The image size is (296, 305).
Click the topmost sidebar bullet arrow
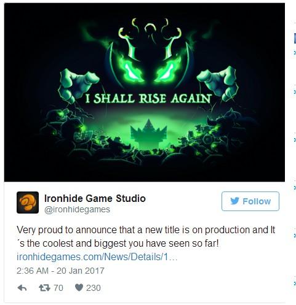(x=295, y=53)
